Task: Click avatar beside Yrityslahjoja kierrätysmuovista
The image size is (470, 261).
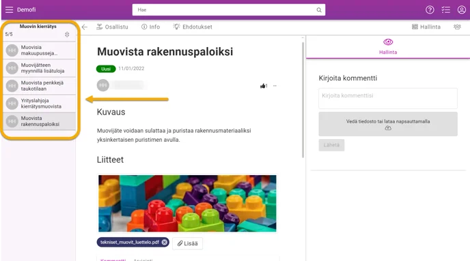Action: (x=12, y=104)
